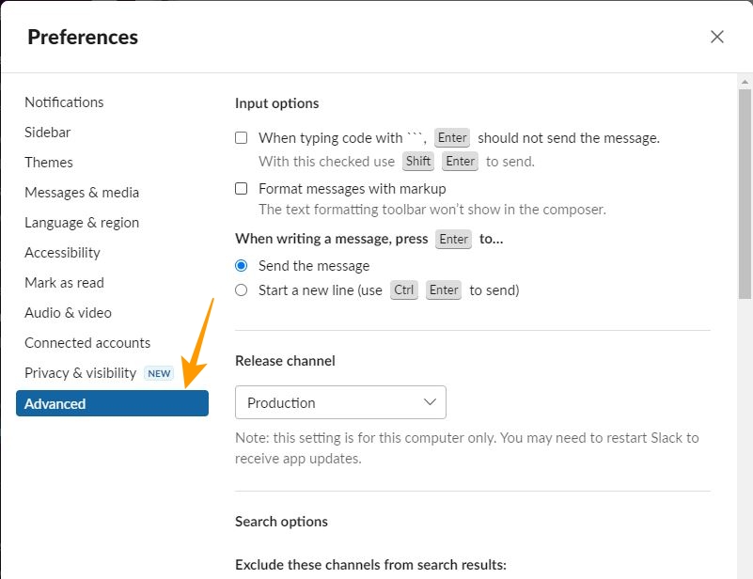Viewport: 753px width, 579px height.
Task: Click the vertical scrollbar thumb
Action: point(745,194)
